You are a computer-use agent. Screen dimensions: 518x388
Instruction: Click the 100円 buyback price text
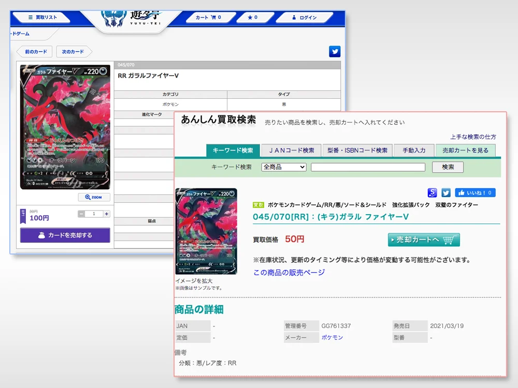(39, 218)
